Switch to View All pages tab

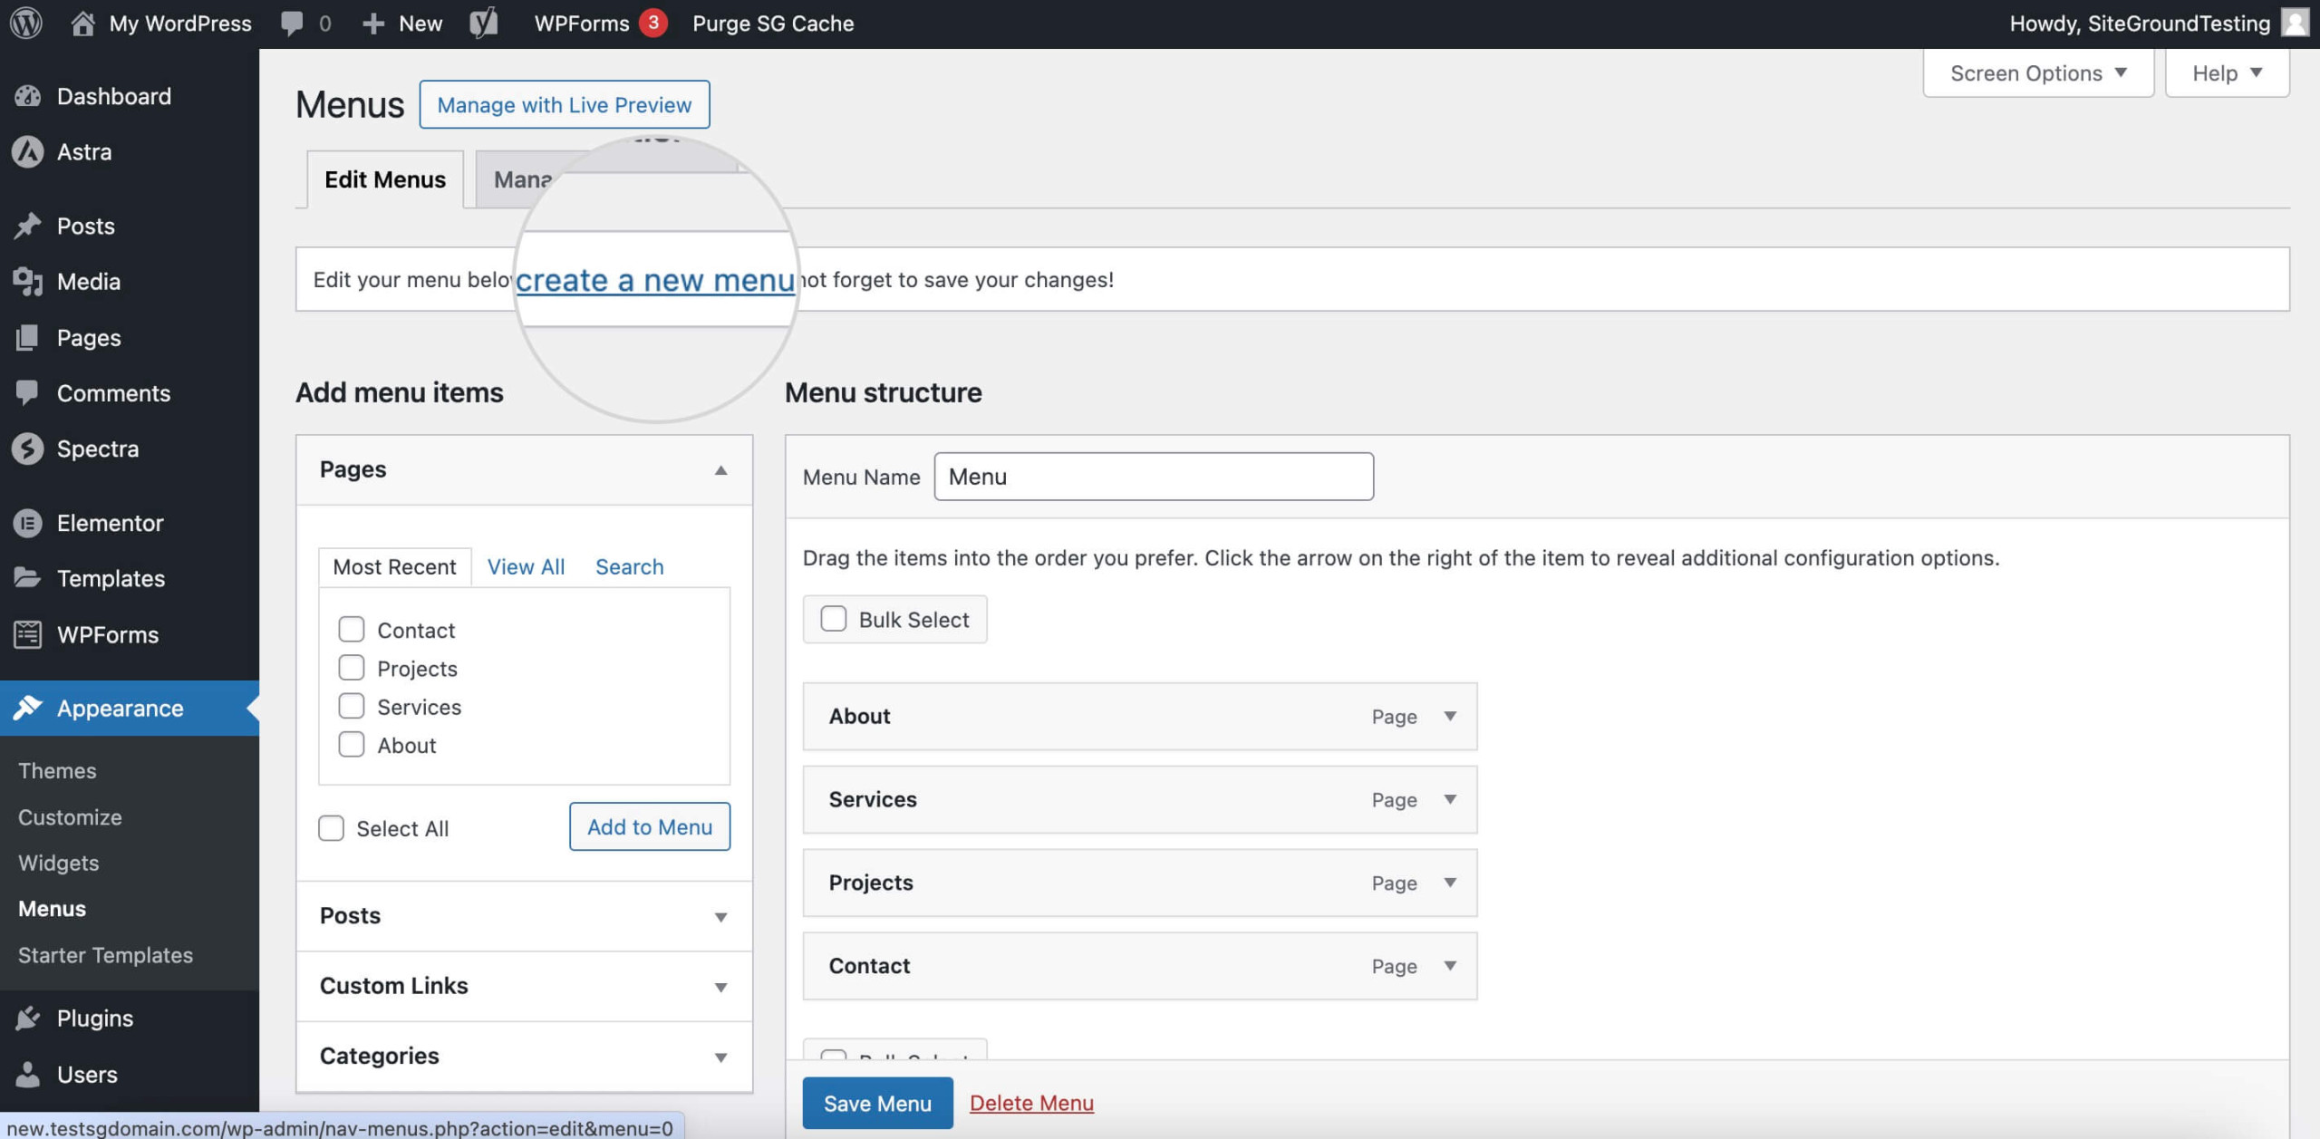coord(526,567)
